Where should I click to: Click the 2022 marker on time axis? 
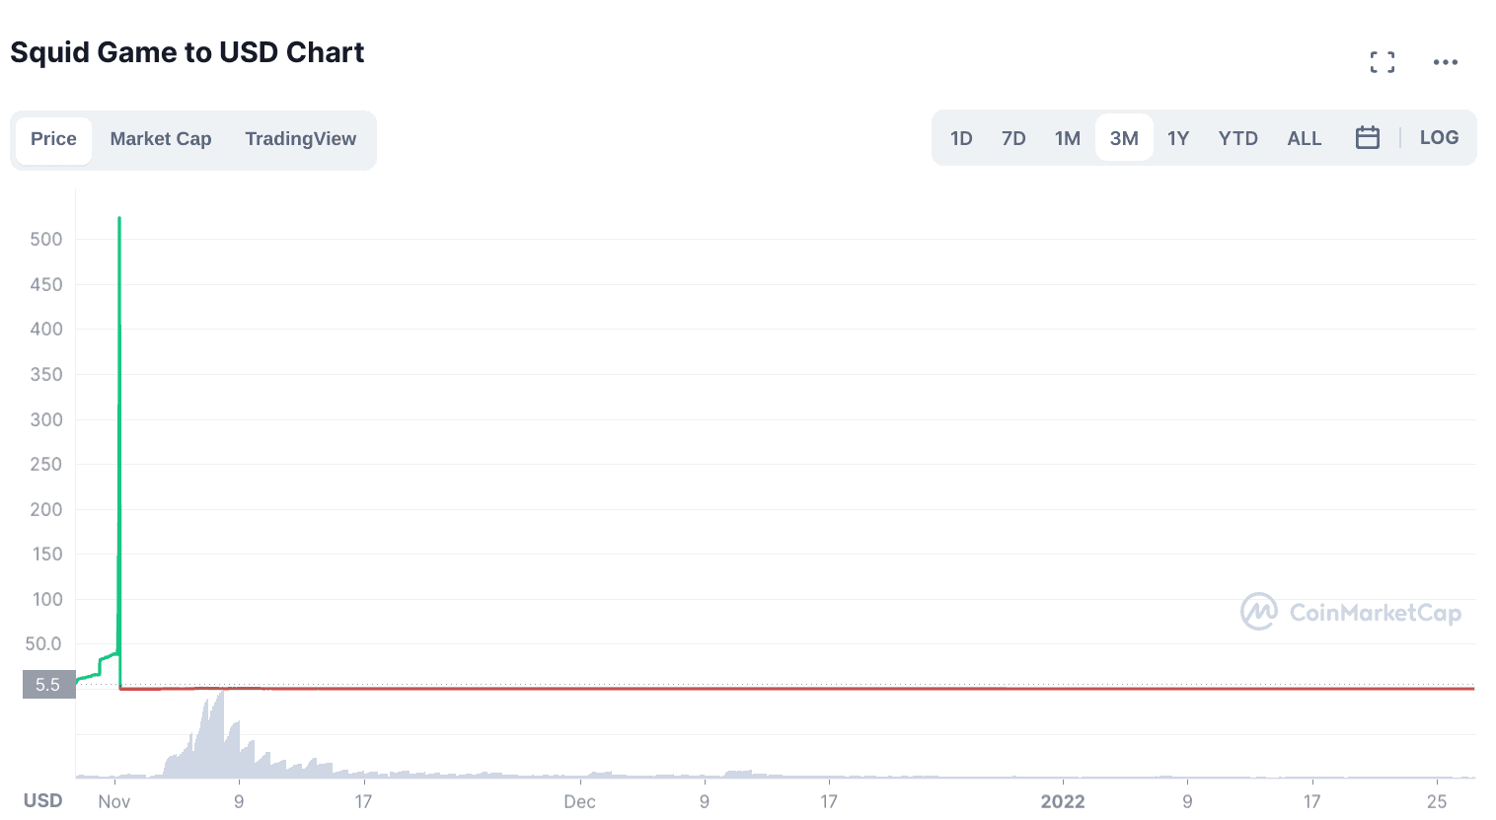[x=1063, y=801]
